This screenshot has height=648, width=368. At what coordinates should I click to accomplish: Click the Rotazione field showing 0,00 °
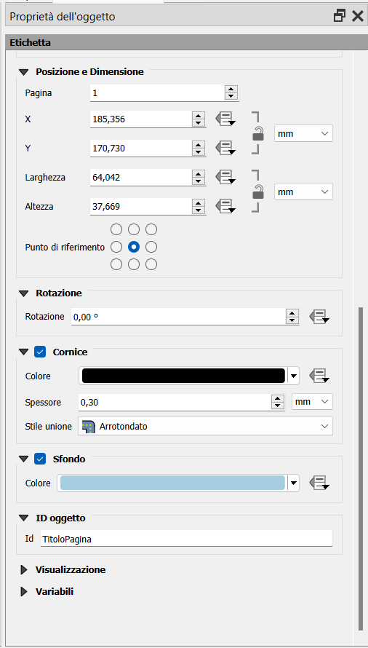click(178, 317)
